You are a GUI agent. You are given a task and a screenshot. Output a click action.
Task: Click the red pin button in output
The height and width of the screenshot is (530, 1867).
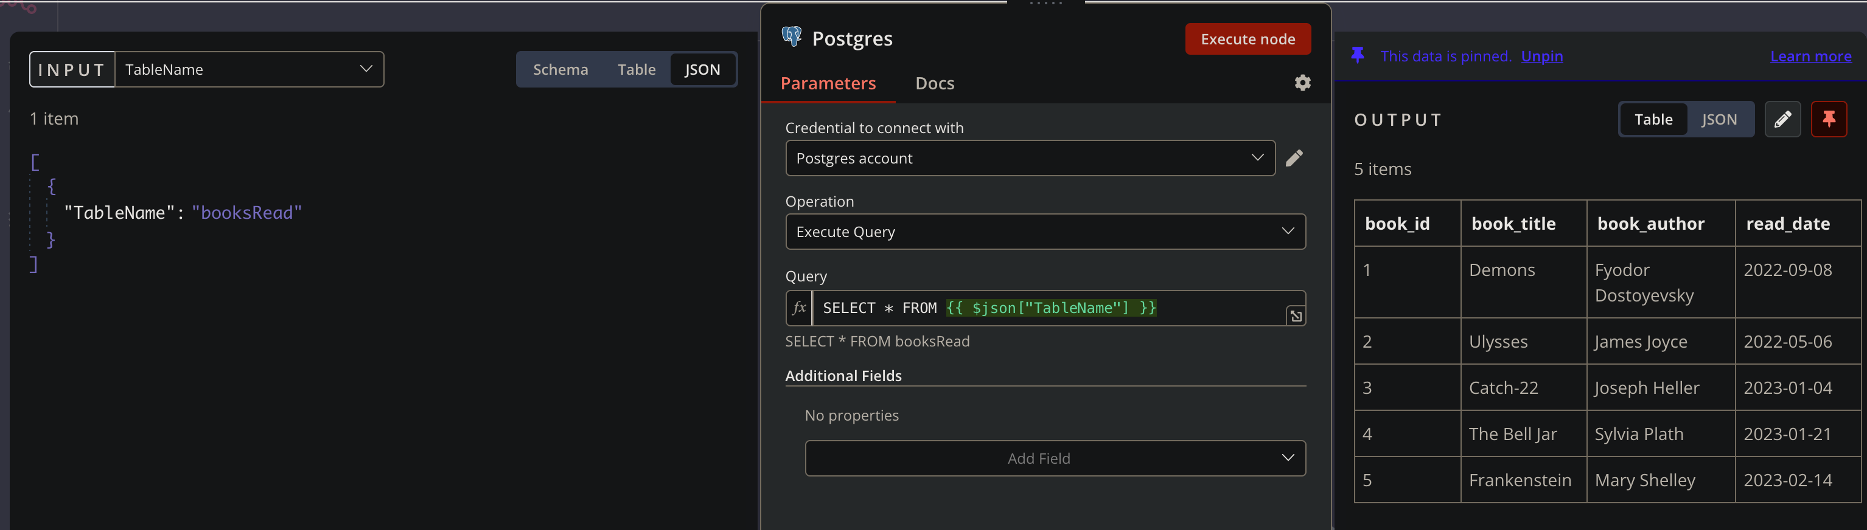(1829, 120)
